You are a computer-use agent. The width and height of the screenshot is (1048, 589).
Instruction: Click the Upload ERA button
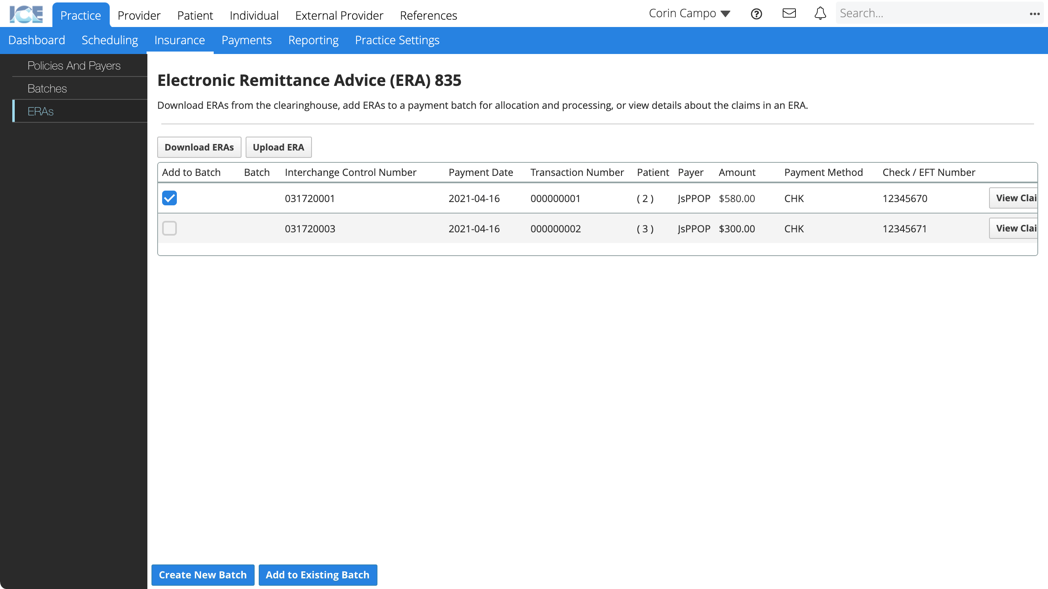[x=278, y=147]
